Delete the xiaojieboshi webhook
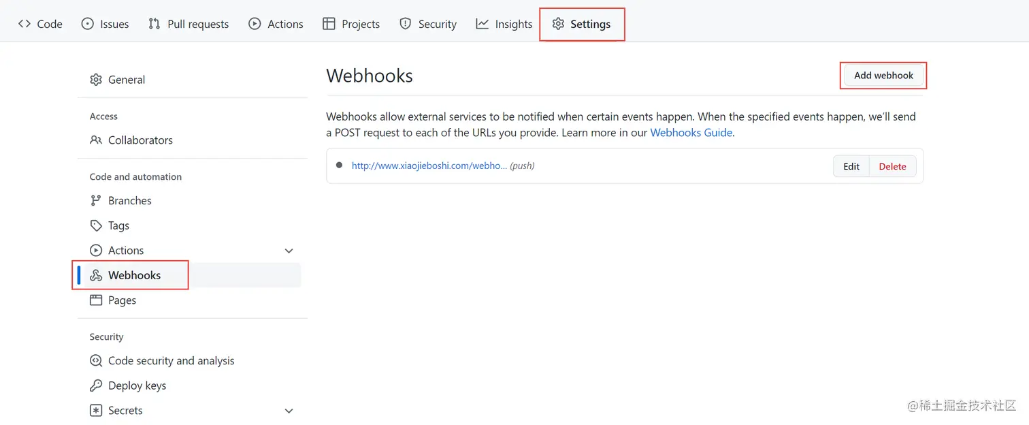The image size is (1029, 425). tap(892, 166)
